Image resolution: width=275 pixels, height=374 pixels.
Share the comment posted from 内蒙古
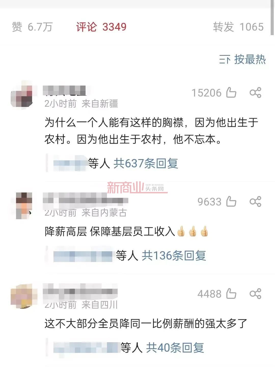tap(255, 202)
